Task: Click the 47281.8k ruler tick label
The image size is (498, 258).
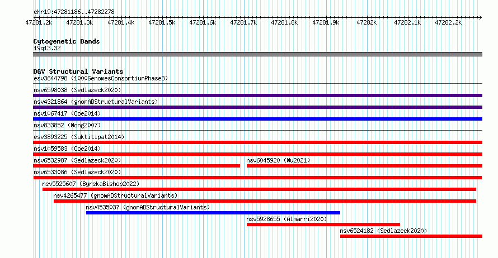Action: tap(284, 22)
